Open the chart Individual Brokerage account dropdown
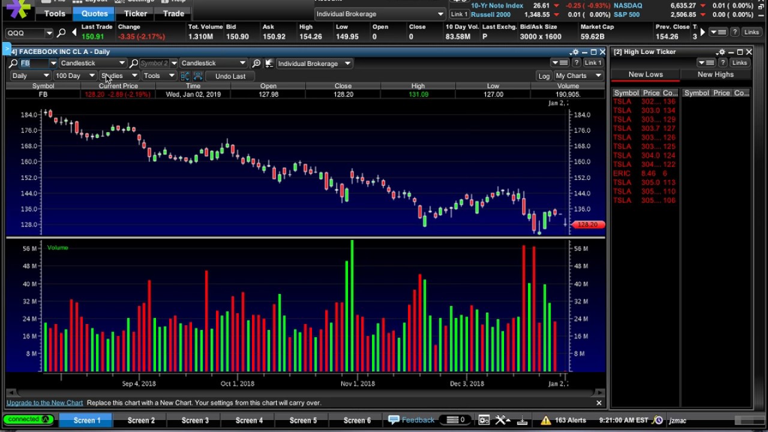Image resolution: width=768 pixels, height=432 pixels. (x=314, y=63)
